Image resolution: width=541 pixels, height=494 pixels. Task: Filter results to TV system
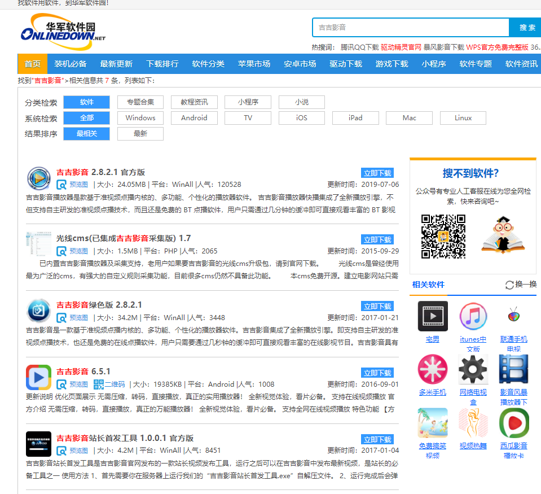(x=248, y=118)
